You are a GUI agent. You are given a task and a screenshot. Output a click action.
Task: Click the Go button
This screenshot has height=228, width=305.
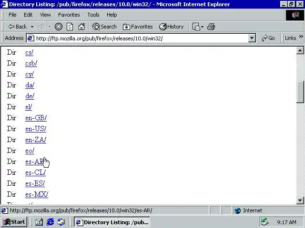point(268,38)
